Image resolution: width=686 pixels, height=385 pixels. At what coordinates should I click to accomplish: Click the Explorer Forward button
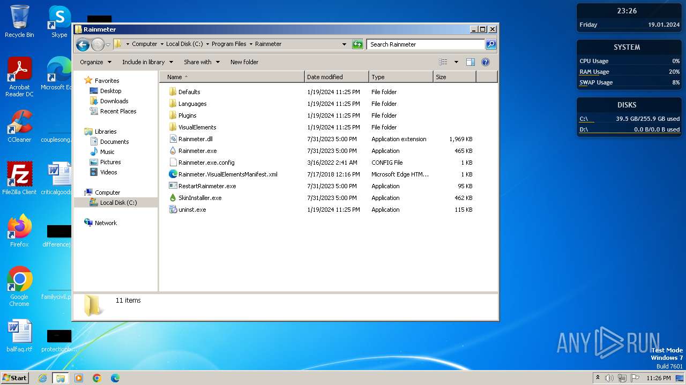point(98,44)
